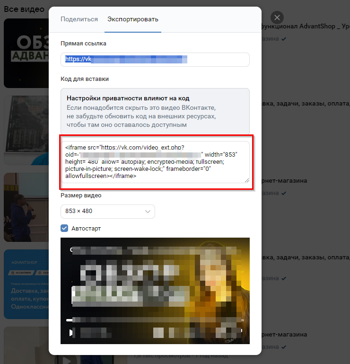The height and width of the screenshot is (364, 350).
Task: Toggle the Автостарт checkbox
Action: [65, 228]
